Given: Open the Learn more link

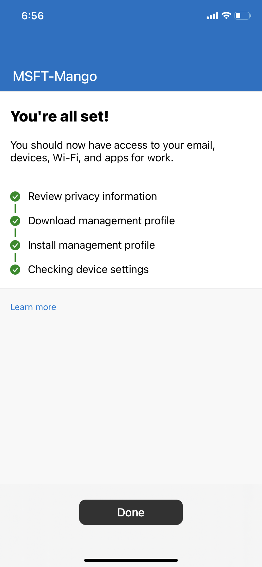Looking at the screenshot, I should 33,307.
